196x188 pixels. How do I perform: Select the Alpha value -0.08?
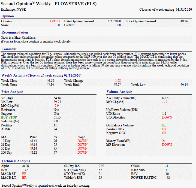point(25,166)
